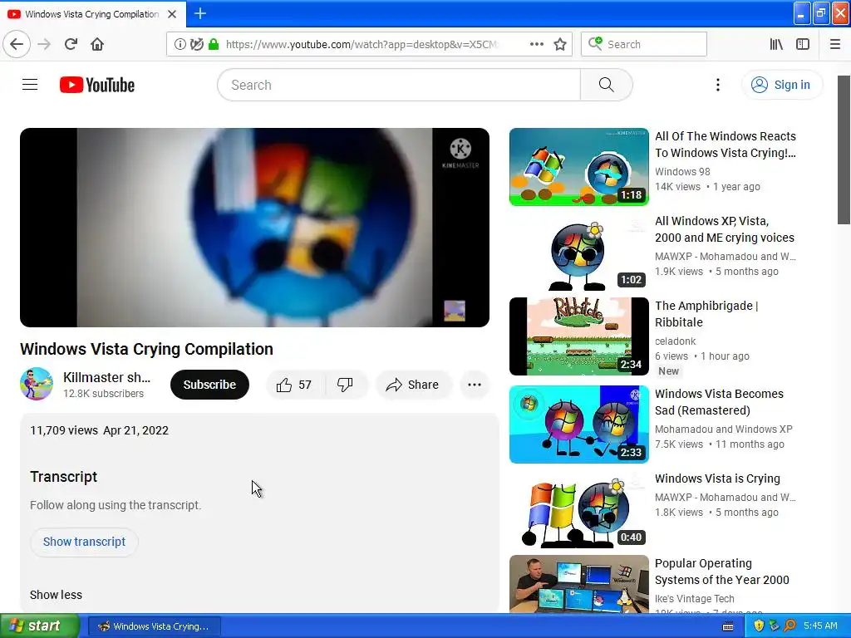Click Ike's Vintage Tech channel name
The width and height of the screenshot is (851, 638).
click(x=694, y=598)
